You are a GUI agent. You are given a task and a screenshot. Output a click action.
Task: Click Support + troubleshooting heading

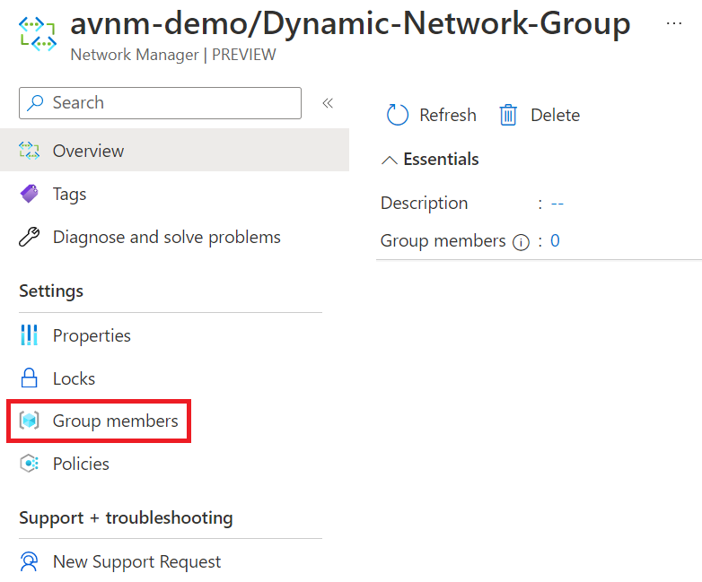[126, 517]
